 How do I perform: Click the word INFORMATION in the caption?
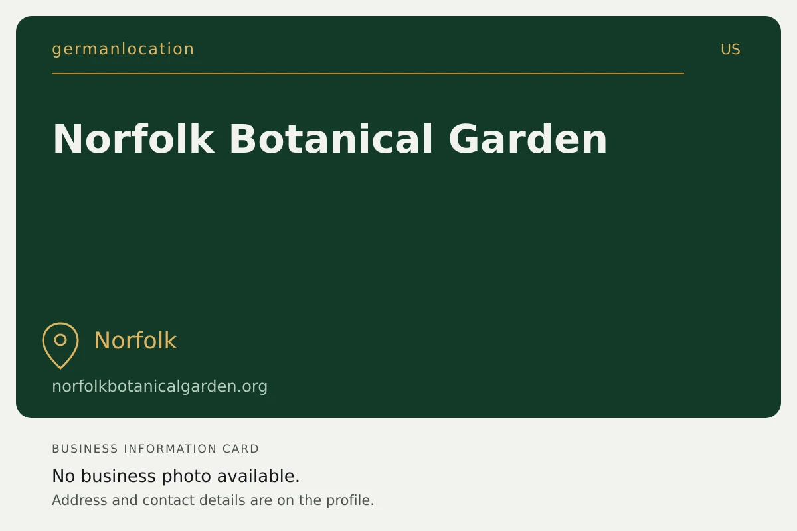point(171,449)
